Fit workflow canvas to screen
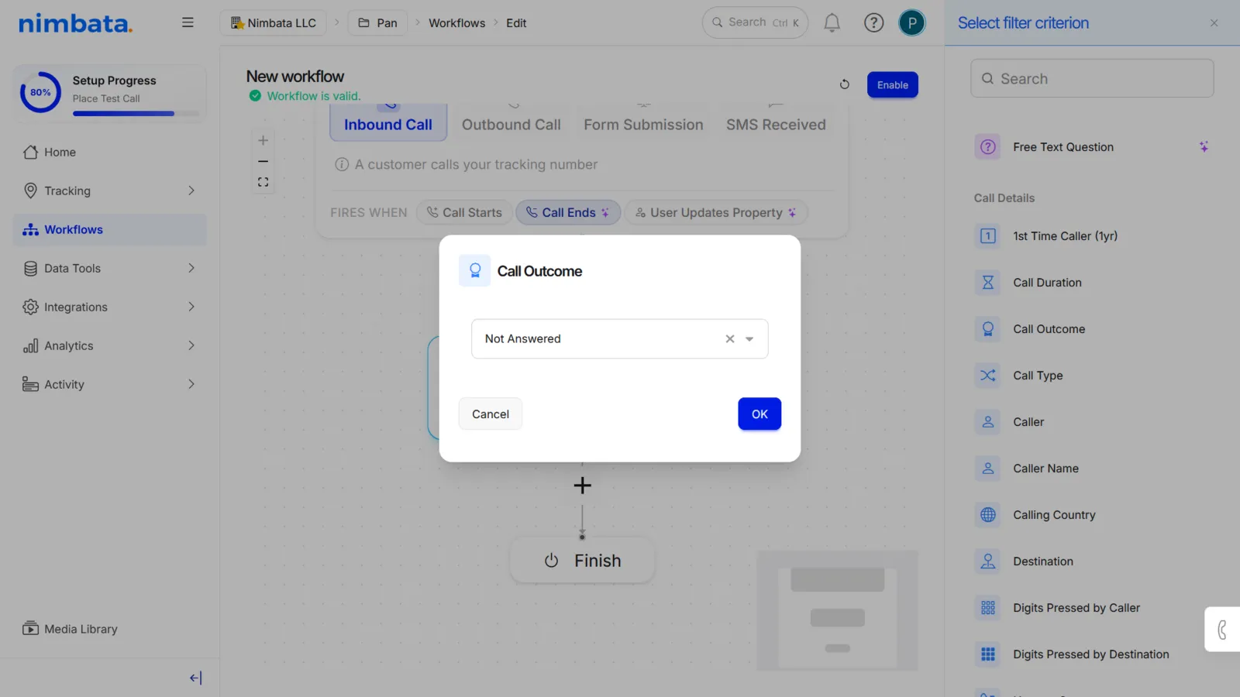The width and height of the screenshot is (1240, 697). 263,182
